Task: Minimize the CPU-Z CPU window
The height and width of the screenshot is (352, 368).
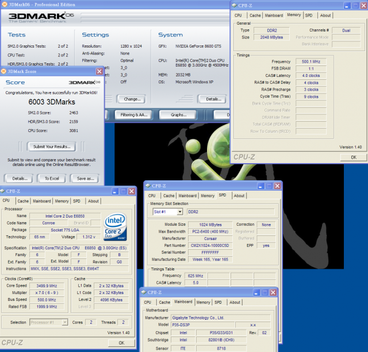Action: pos(115,191)
